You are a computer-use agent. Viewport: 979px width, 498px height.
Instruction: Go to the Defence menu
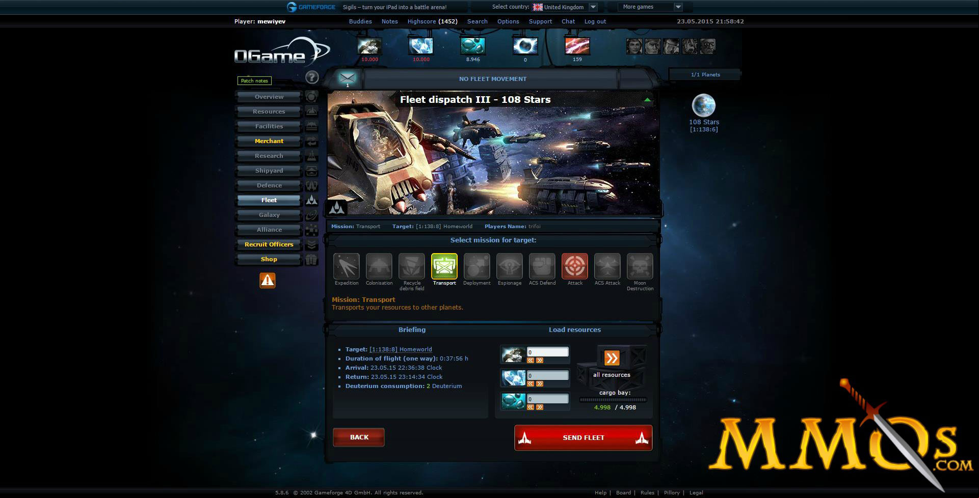(x=269, y=185)
